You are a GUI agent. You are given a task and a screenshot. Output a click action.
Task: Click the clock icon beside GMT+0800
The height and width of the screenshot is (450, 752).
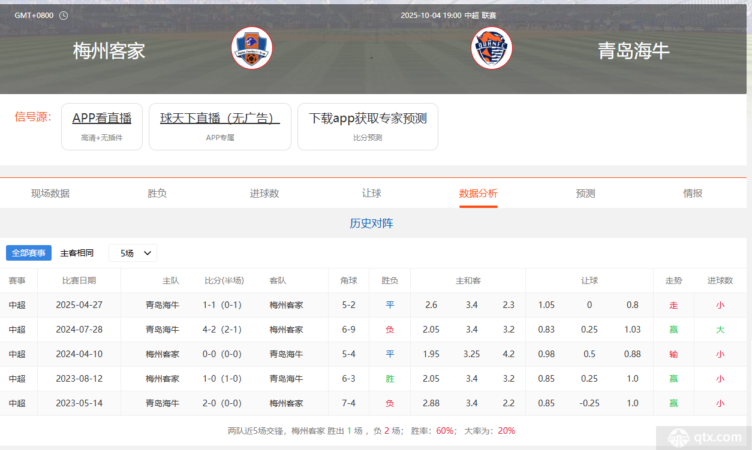(x=64, y=16)
